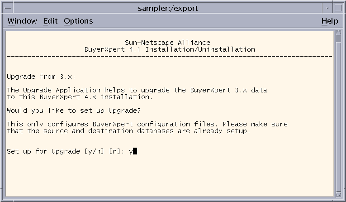The image size is (346, 202).
Task: Click the 'Upgrade from 3.x:' line
Action: coord(41,77)
